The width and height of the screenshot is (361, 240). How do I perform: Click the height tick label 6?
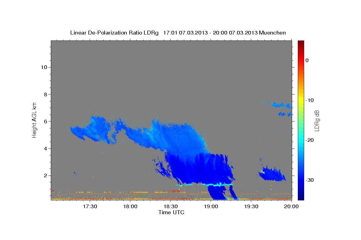pyautogui.click(x=45, y=121)
